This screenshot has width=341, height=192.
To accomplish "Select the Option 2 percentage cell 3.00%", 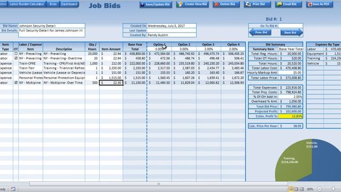I will (184, 49).
